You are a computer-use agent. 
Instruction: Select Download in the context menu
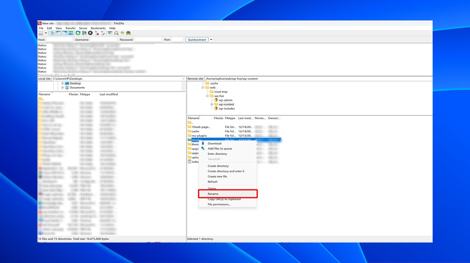215,144
